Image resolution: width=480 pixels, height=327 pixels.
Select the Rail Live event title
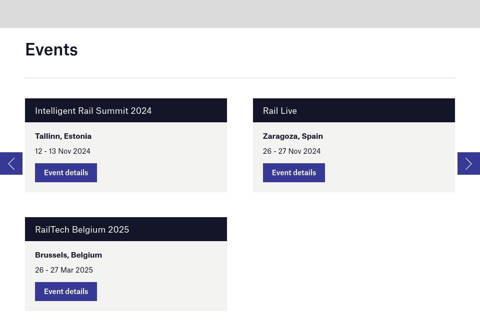280,111
